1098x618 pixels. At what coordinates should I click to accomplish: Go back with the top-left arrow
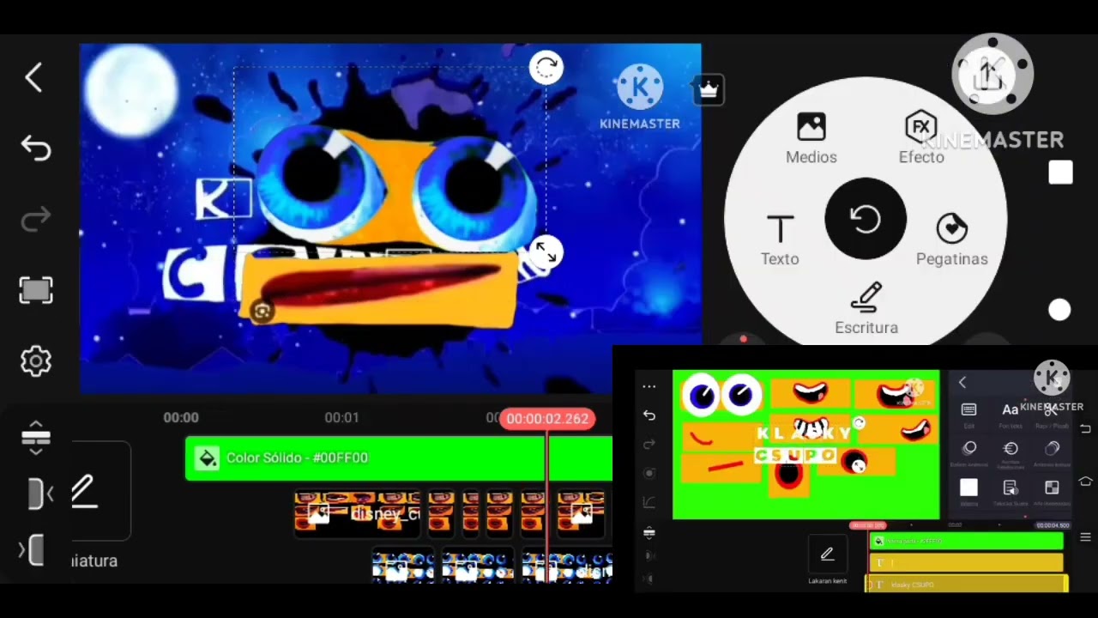point(34,78)
